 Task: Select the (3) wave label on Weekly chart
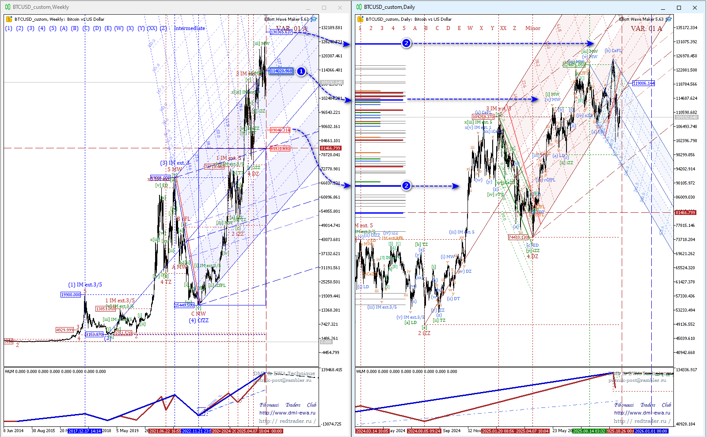point(30,28)
